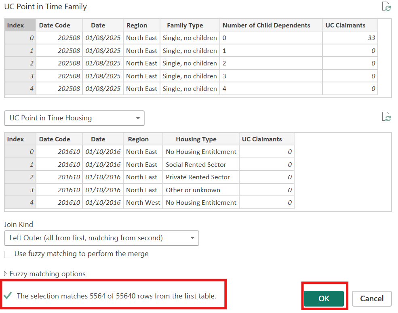Select Index column header in Family table
Screen dimensions: 398x313
coord(20,25)
